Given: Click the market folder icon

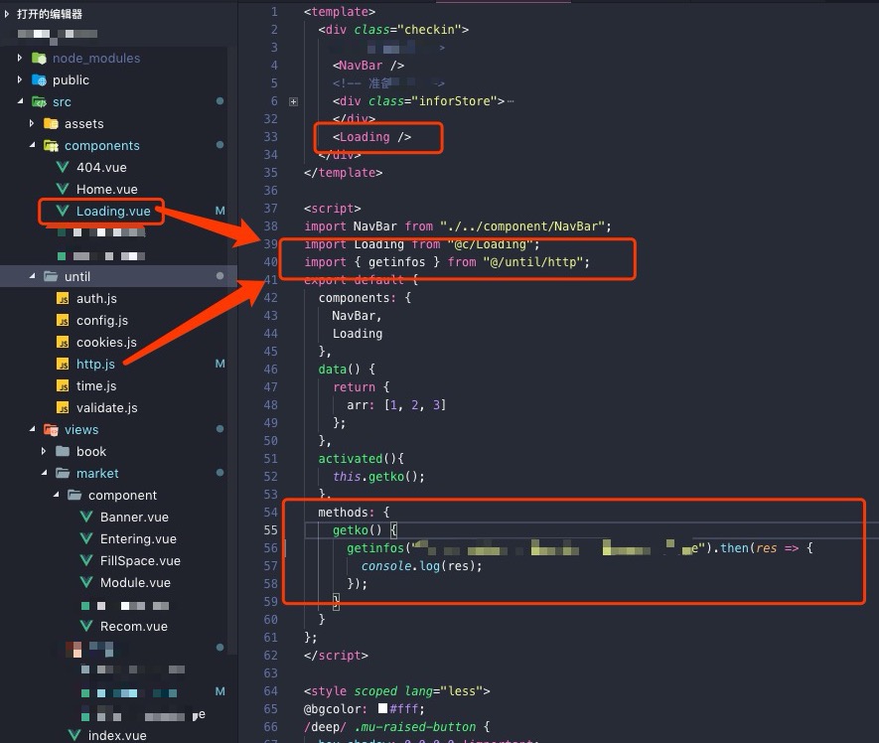Looking at the screenshot, I should click(x=63, y=473).
